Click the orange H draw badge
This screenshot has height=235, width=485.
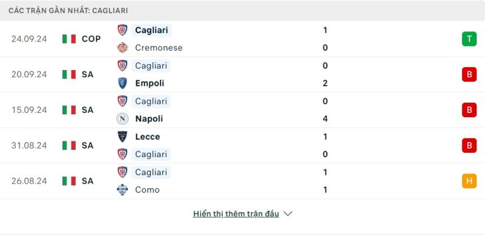pos(469,181)
